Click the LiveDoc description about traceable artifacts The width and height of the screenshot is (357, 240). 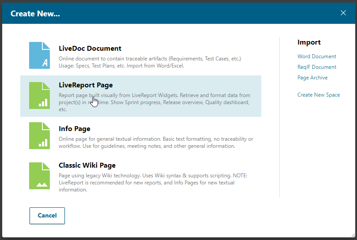[x=150, y=62]
